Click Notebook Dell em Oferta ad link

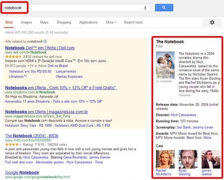(x=40, y=48)
